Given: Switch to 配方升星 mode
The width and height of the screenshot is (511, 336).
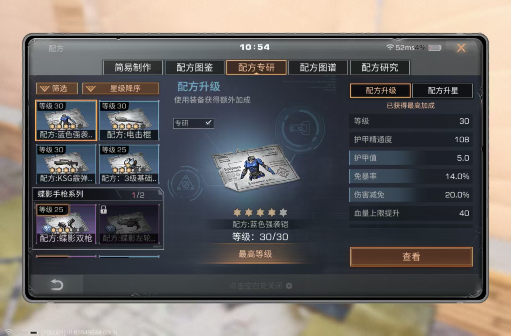Looking at the screenshot, I should [x=443, y=91].
